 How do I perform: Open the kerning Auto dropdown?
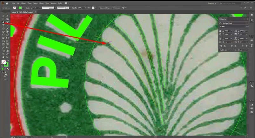(x=231, y=34)
